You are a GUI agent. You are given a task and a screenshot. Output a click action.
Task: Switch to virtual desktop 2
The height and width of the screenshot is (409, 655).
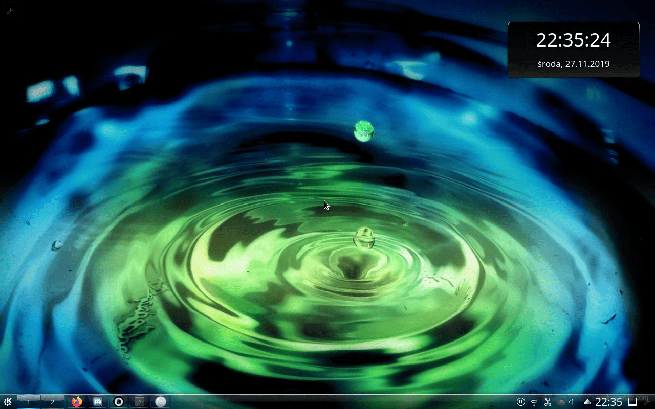click(52, 402)
